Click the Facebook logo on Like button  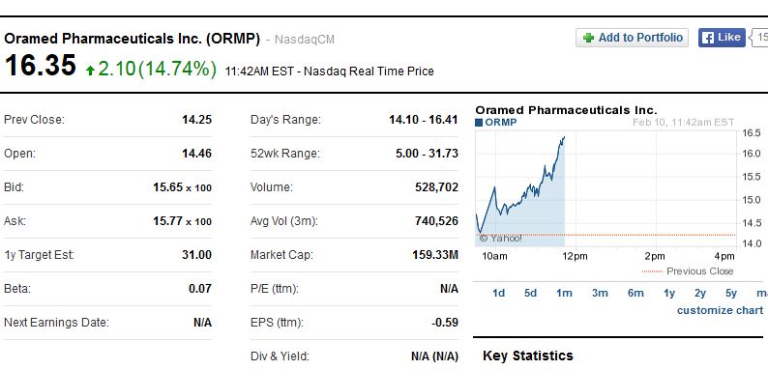pyautogui.click(x=708, y=38)
